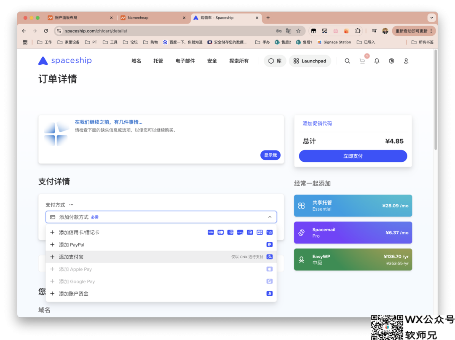This screenshot has height=340, width=455.
Task: Add the Spacemail Pro card
Action: tap(353, 233)
